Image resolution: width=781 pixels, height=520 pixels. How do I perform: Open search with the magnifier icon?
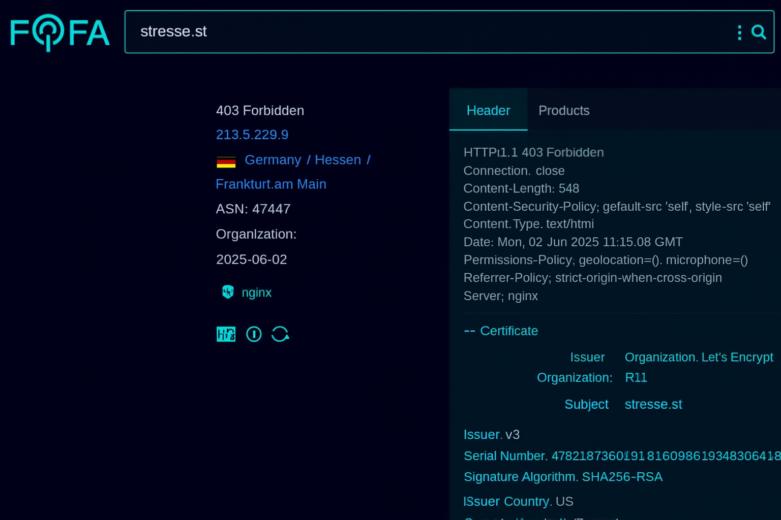(x=758, y=32)
